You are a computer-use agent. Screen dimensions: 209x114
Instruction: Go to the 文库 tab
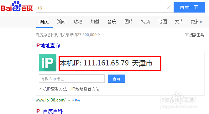click(180, 22)
